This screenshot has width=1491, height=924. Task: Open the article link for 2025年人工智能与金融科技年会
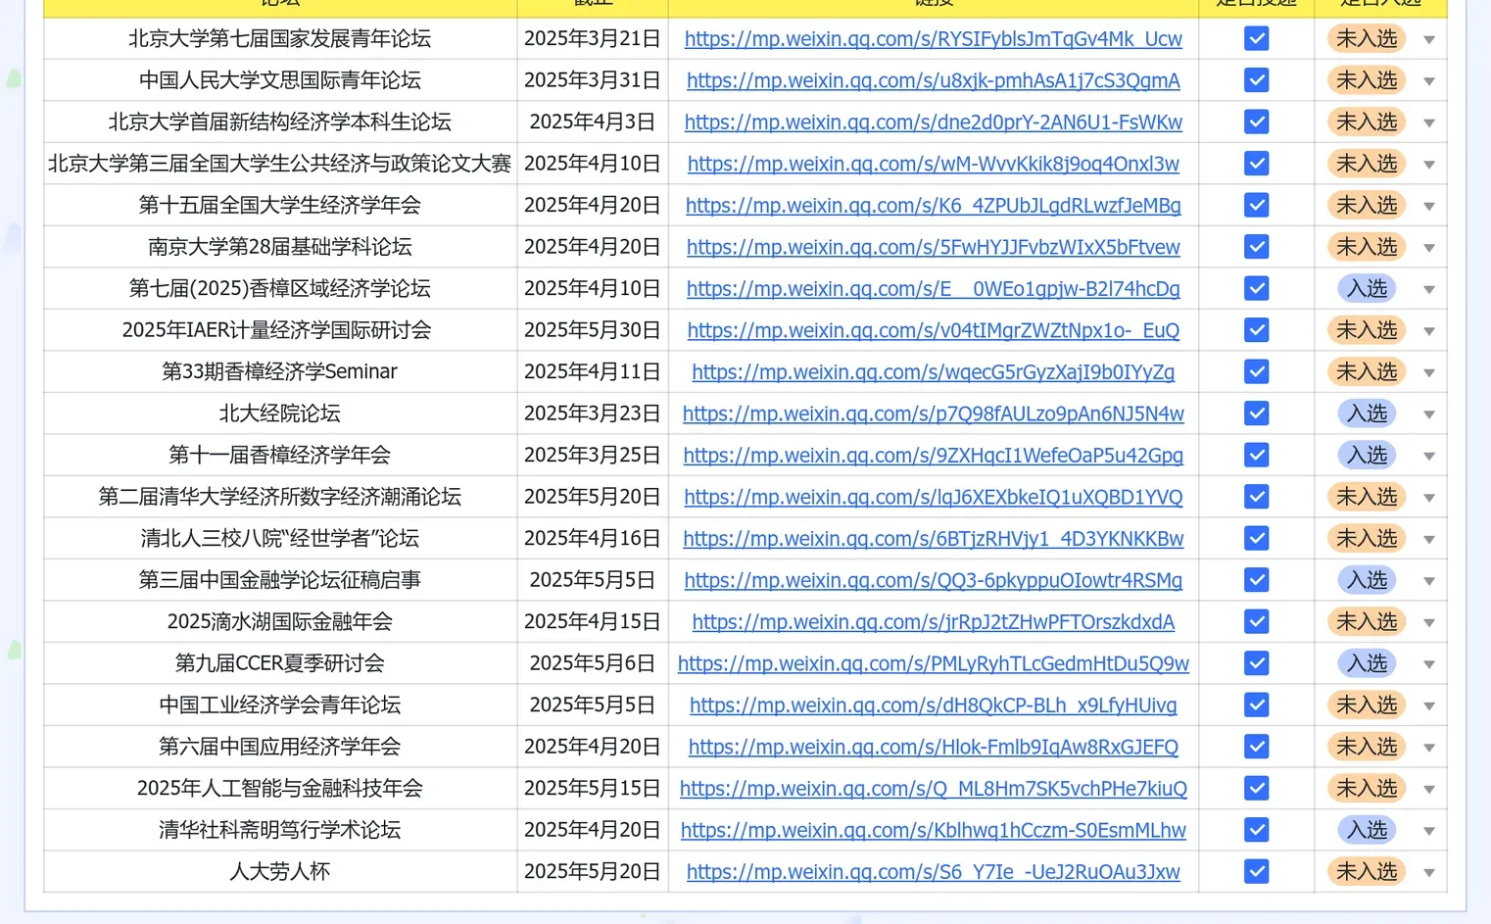click(x=934, y=788)
